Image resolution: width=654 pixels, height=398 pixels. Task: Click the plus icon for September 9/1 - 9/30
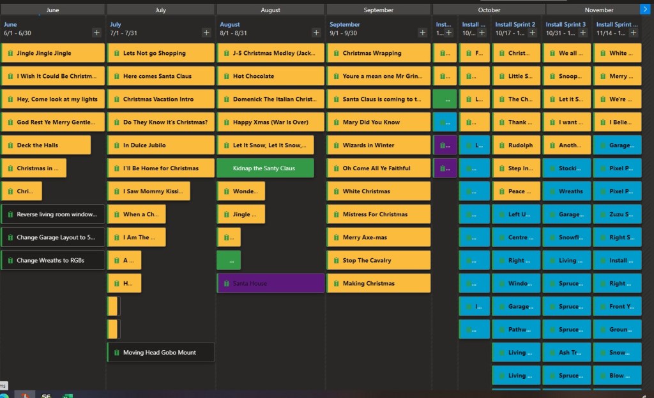422,33
